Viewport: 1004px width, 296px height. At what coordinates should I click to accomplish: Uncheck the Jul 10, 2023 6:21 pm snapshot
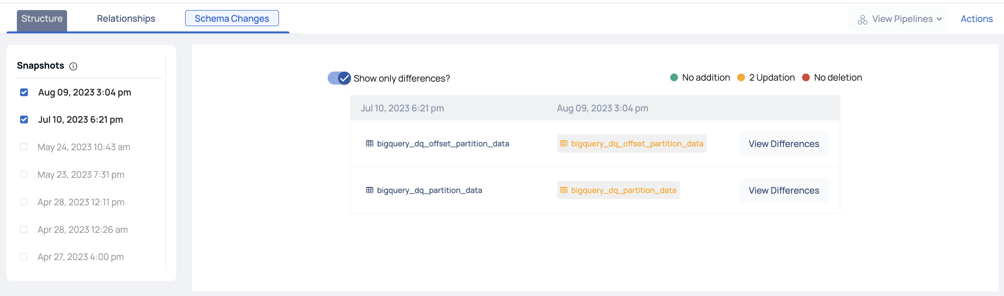point(24,120)
